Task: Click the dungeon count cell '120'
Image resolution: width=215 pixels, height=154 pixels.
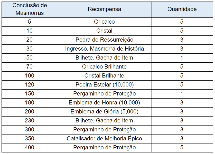Action: point(30,85)
